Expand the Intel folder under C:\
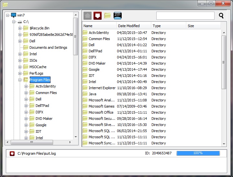The height and width of the screenshot is (177, 233). click(20, 54)
